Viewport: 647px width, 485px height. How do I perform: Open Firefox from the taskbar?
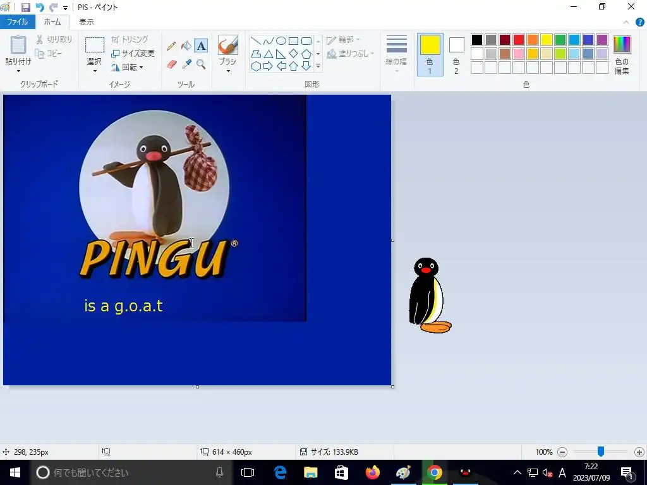373,472
